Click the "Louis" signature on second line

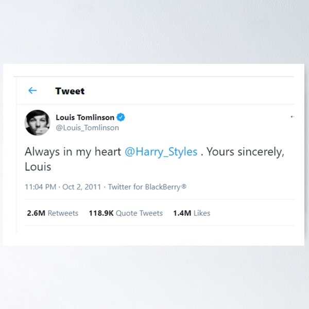38,167
